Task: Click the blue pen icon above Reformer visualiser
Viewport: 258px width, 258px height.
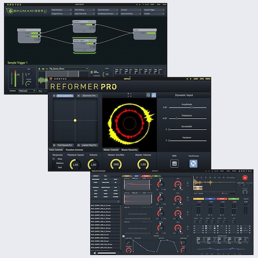Action: pyautogui.click(x=154, y=95)
